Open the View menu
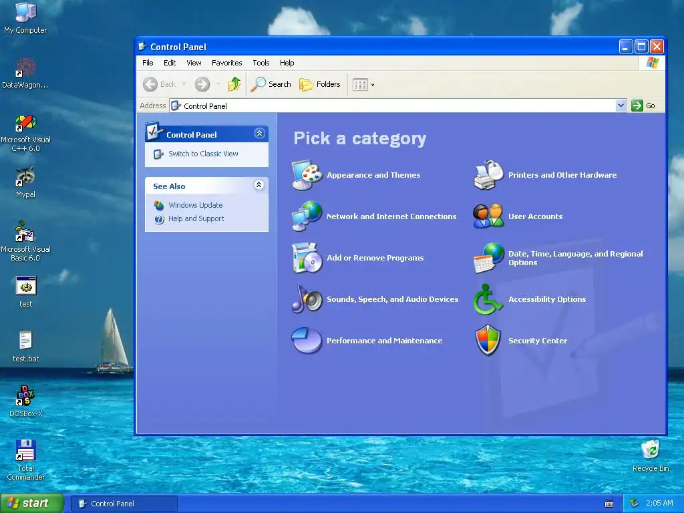 pyautogui.click(x=194, y=63)
